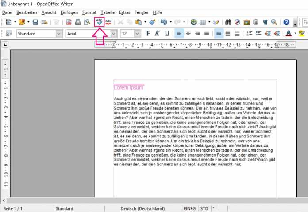308x212 pixels.
Task: Open the Gallery icon
Action: pos(246,22)
